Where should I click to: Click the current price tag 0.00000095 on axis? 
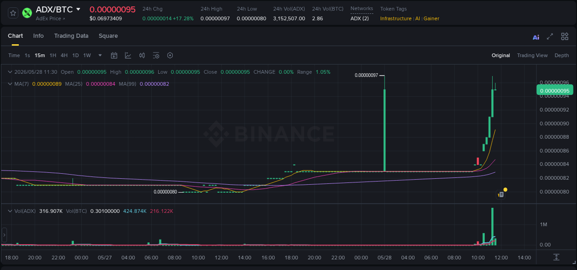[x=554, y=90]
